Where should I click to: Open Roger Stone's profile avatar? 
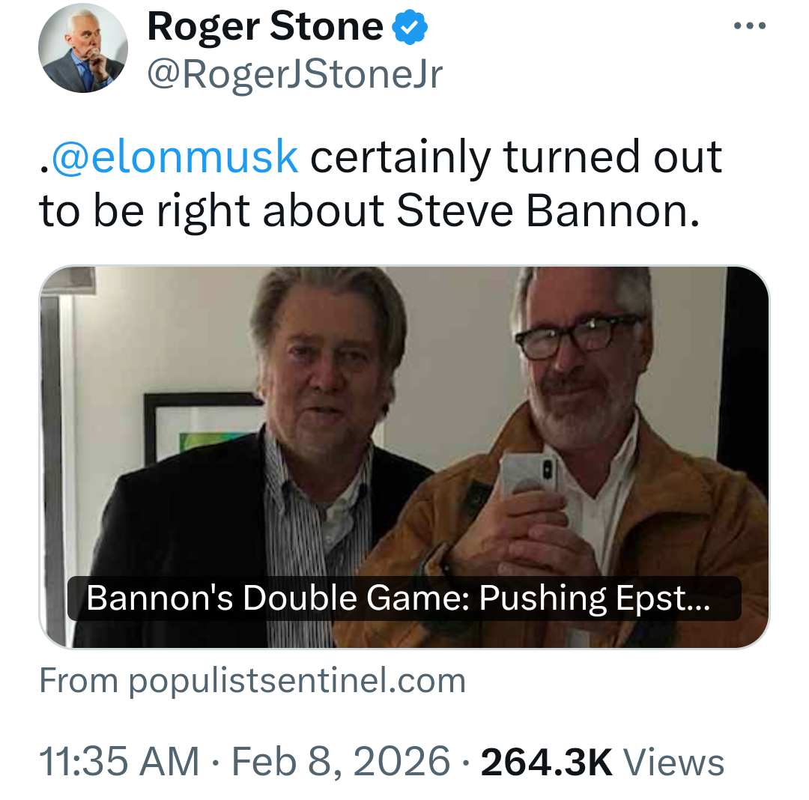tap(83, 49)
